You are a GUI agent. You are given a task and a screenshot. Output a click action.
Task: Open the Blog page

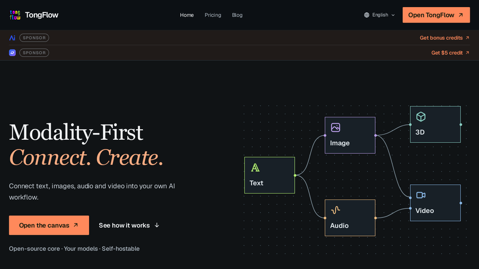tap(237, 15)
